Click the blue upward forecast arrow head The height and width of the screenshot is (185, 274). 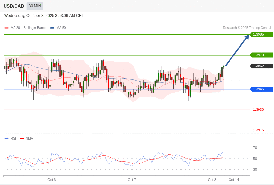click(x=247, y=37)
